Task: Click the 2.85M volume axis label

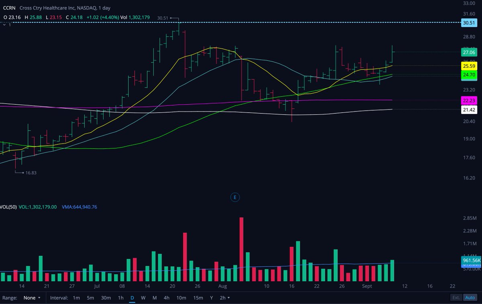Action: point(469,218)
